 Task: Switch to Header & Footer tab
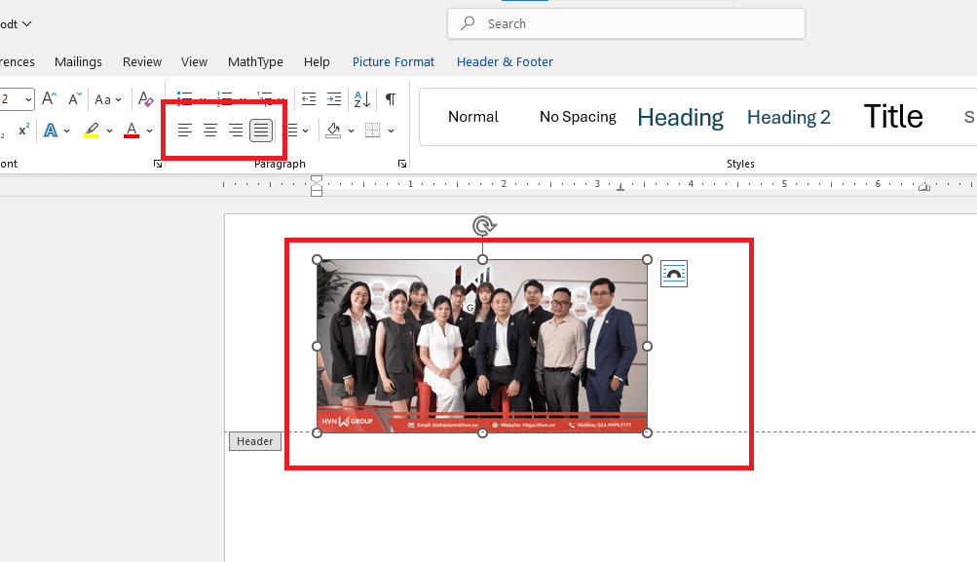point(505,61)
